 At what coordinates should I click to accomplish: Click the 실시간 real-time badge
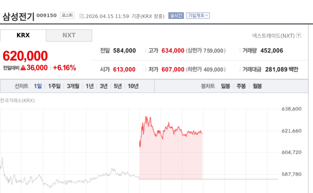[176, 16]
